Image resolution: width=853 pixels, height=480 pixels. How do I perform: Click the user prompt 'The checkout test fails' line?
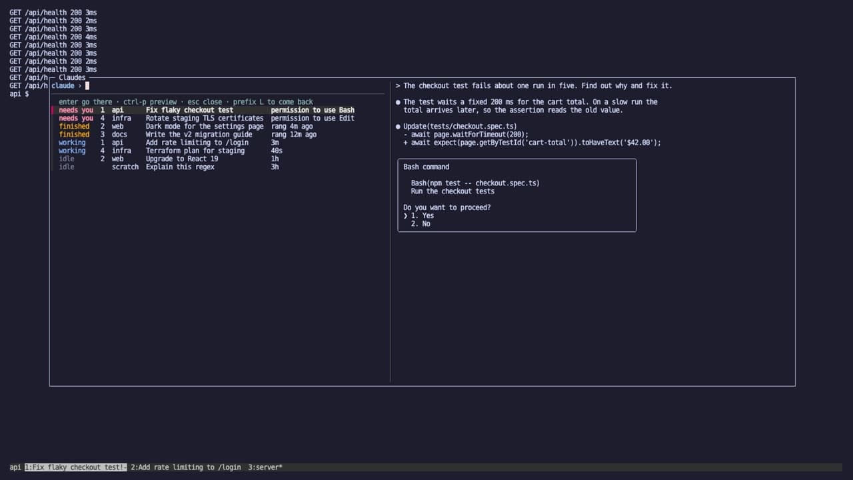534,85
